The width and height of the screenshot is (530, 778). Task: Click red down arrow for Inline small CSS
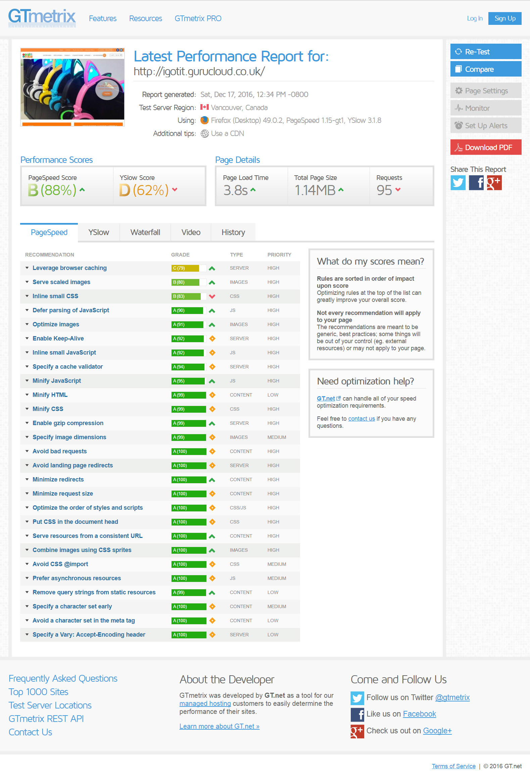coord(212,296)
